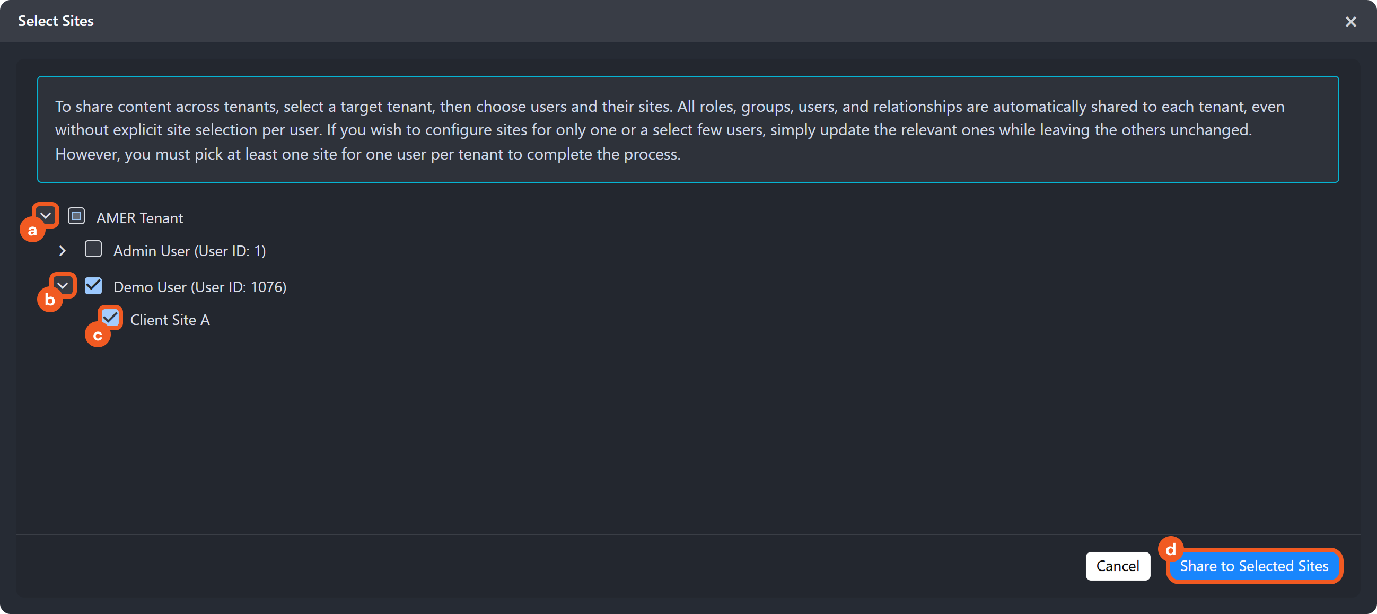Uncheck the Client Site A checkbox
1377x614 pixels.
[111, 318]
